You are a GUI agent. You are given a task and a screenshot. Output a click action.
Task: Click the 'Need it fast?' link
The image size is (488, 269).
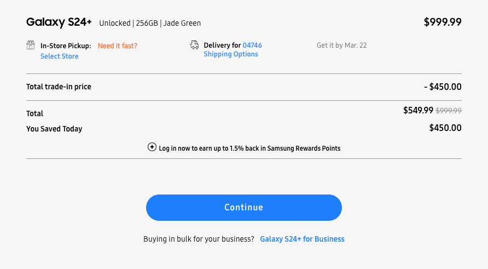coord(118,46)
